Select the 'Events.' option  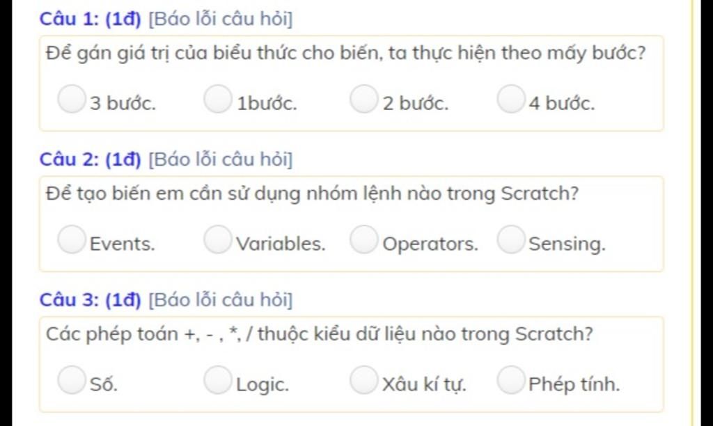pyautogui.click(x=72, y=239)
